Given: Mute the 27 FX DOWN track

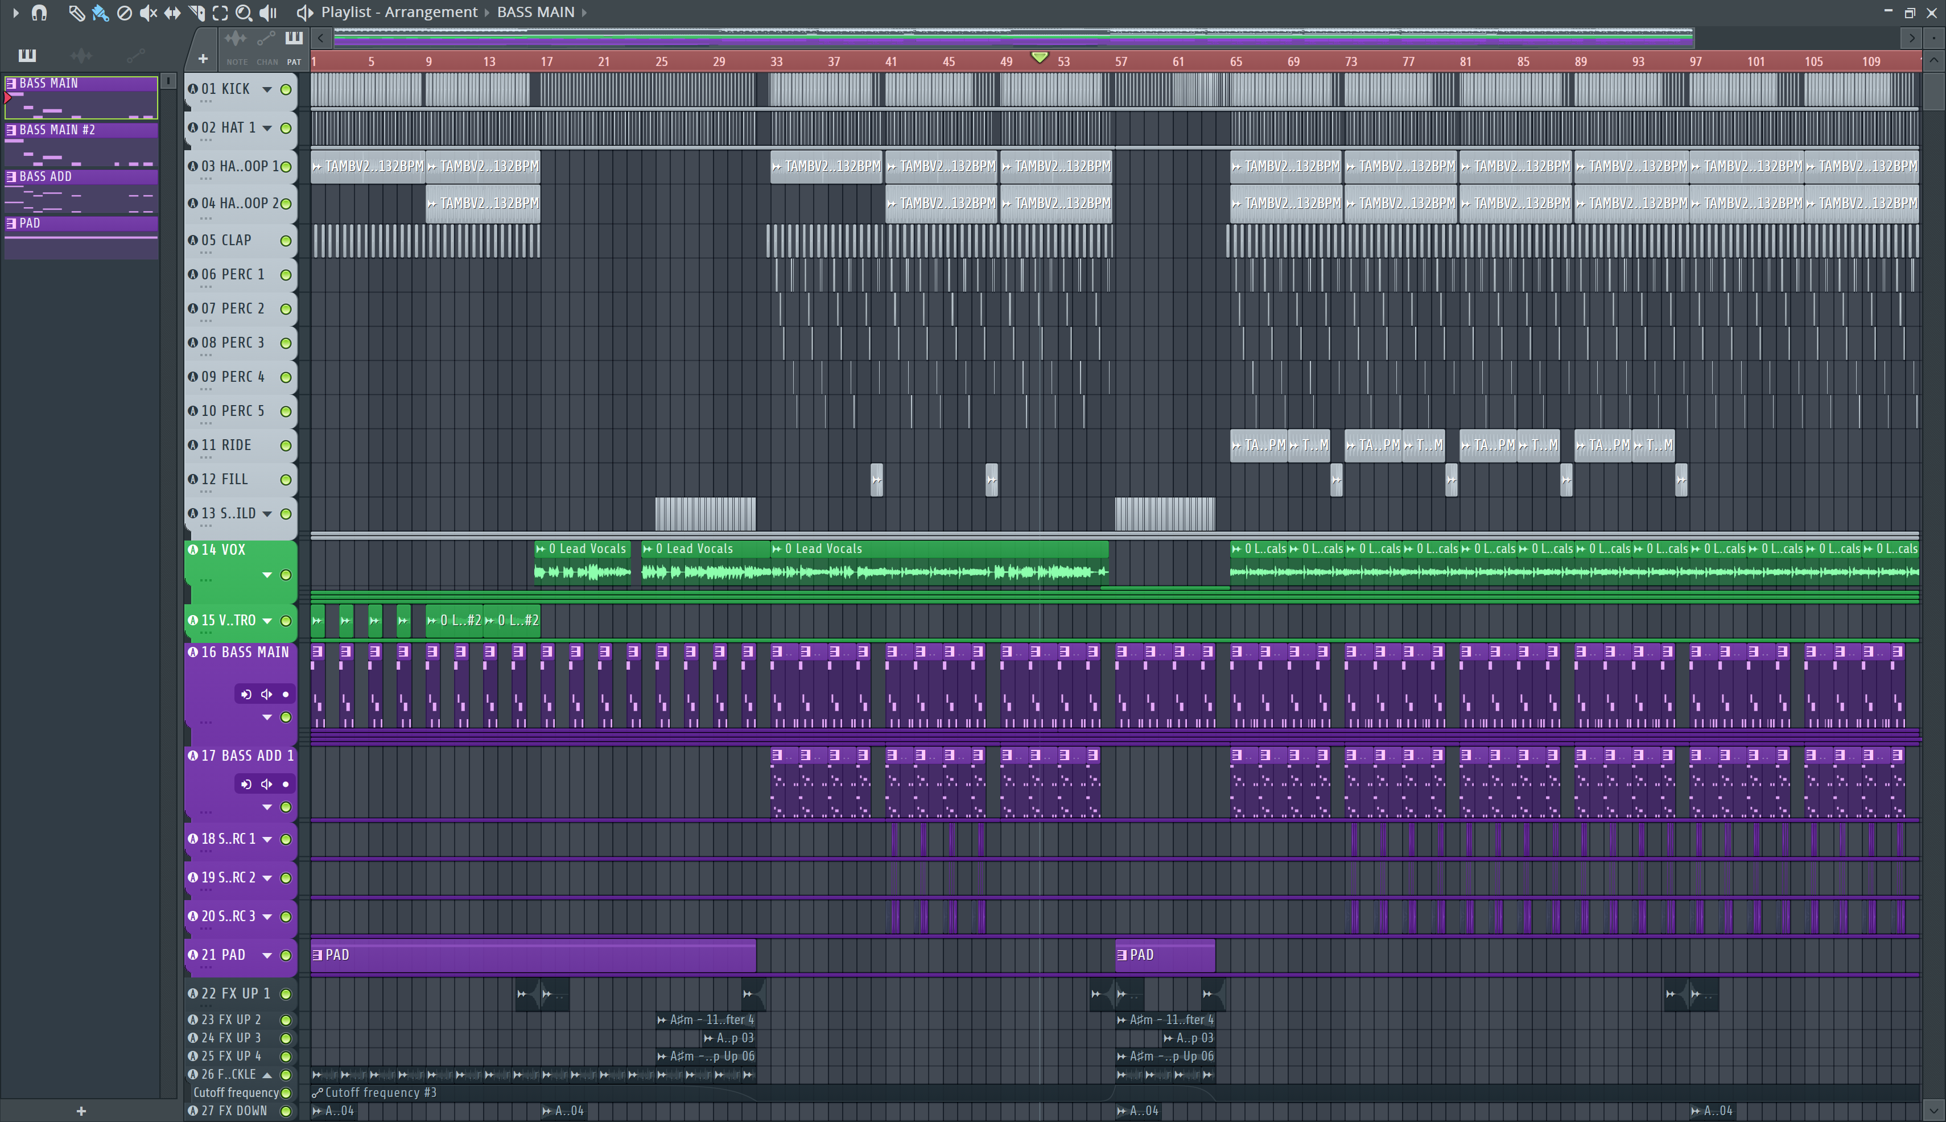Looking at the screenshot, I should point(286,1111).
